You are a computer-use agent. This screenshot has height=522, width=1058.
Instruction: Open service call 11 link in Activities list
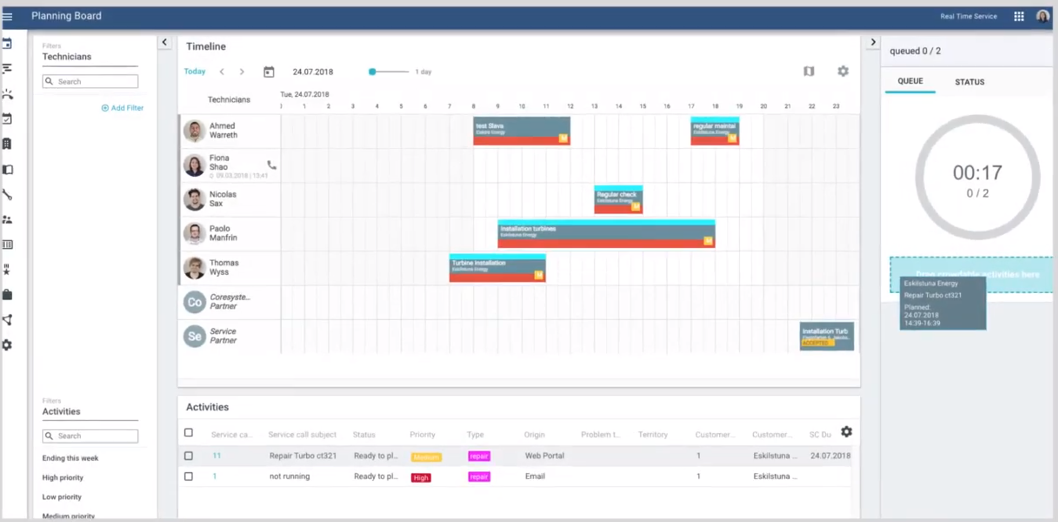[x=217, y=455]
